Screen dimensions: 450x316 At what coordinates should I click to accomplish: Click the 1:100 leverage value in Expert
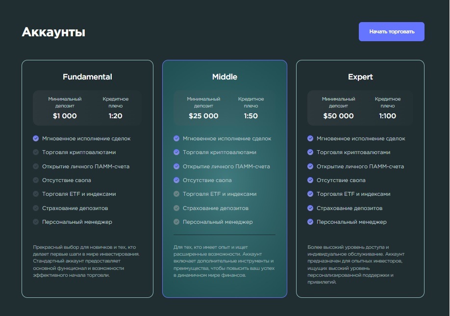click(x=388, y=116)
